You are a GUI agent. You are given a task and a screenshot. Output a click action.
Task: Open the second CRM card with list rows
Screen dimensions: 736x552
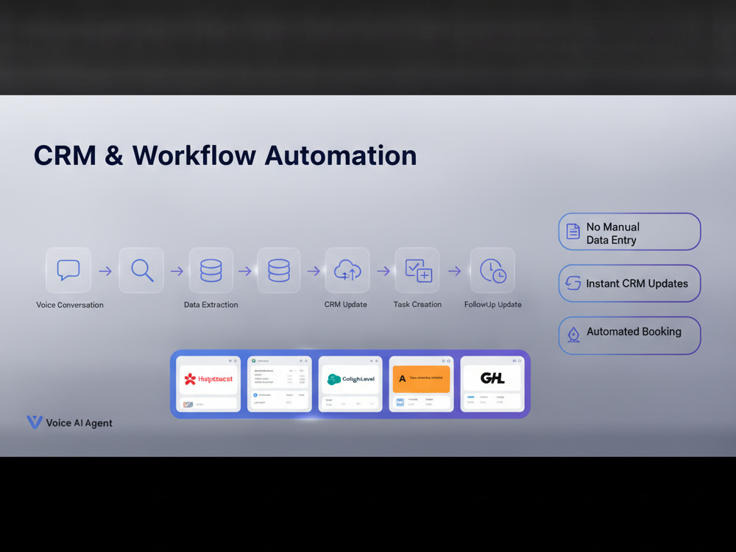click(279, 384)
